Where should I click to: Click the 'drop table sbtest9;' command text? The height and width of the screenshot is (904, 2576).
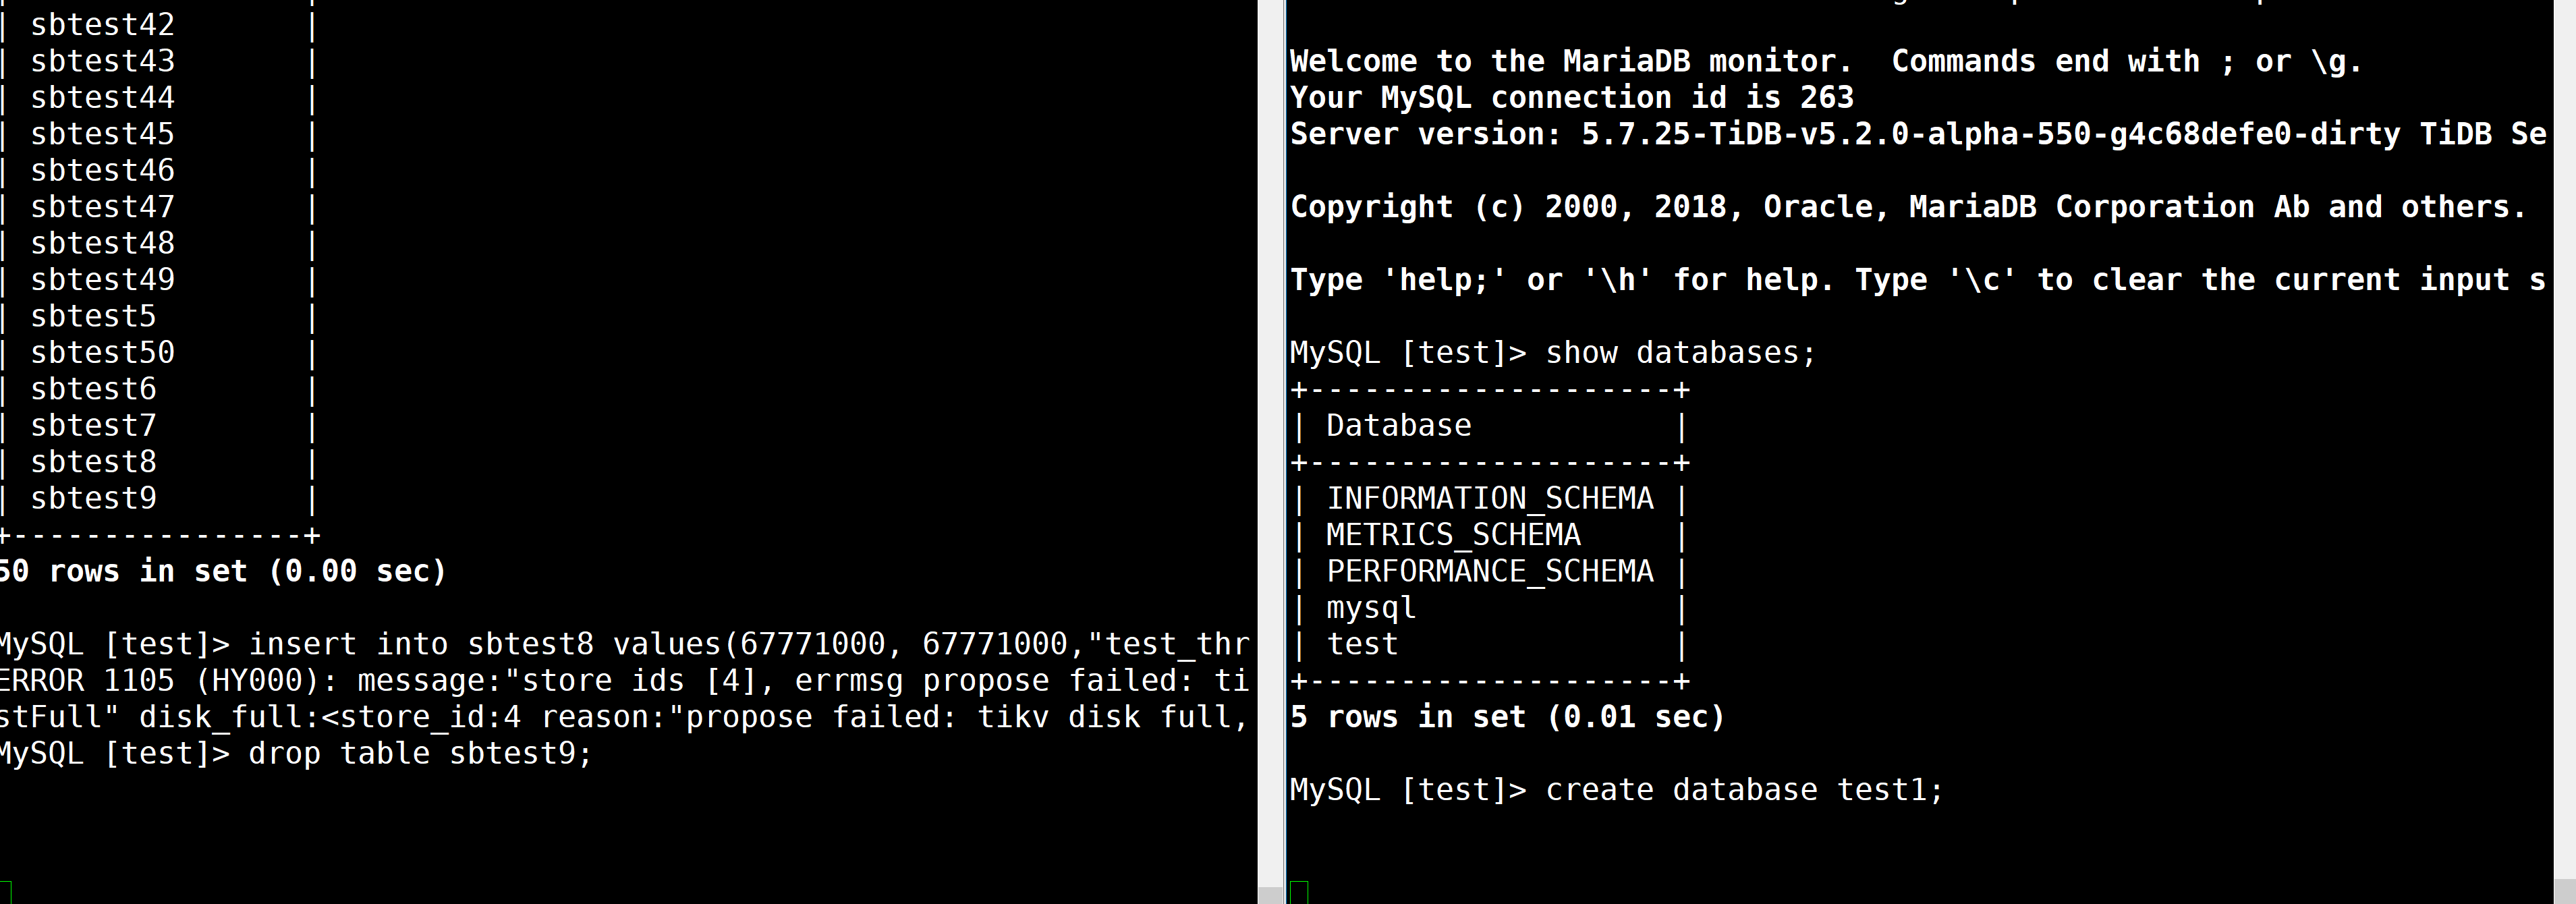click(x=421, y=753)
